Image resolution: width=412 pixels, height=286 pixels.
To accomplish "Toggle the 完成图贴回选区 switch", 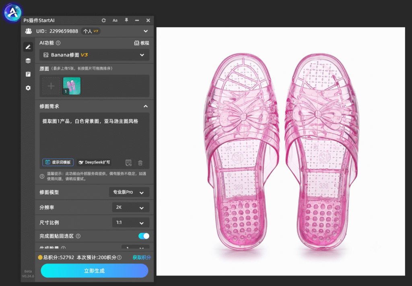I will coord(144,236).
